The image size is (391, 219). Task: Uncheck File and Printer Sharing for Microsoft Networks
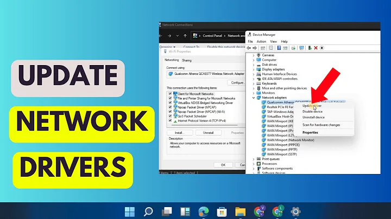pos(170,98)
